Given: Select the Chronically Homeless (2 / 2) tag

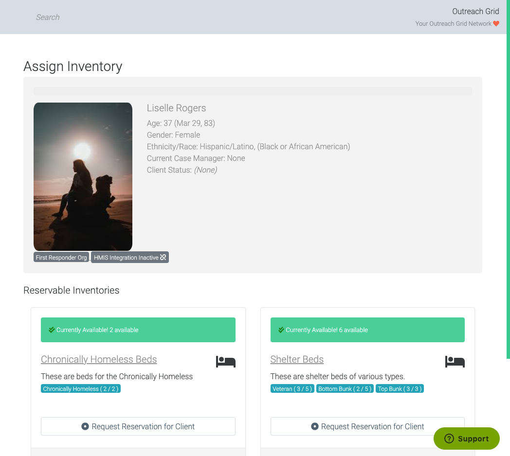Looking at the screenshot, I should (81, 389).
